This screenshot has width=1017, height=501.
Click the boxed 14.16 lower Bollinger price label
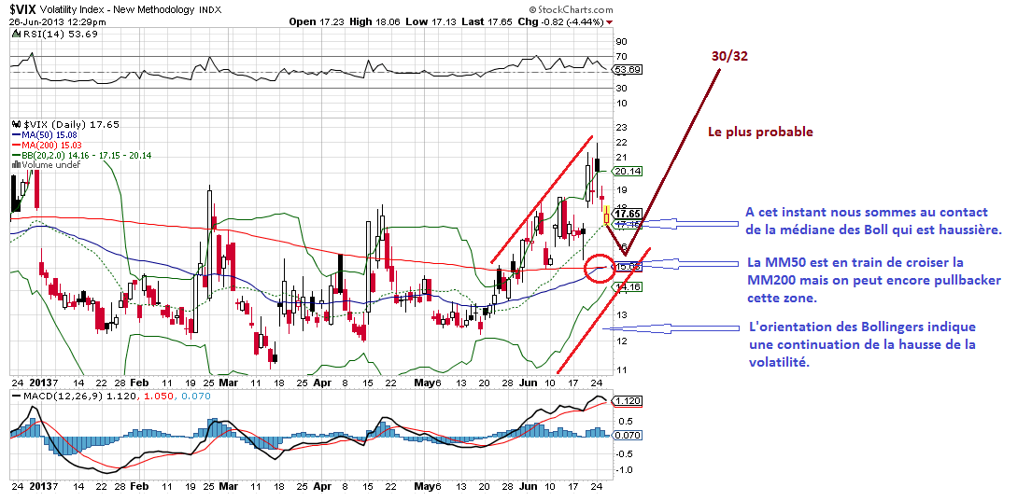click(x=629, y=286)
